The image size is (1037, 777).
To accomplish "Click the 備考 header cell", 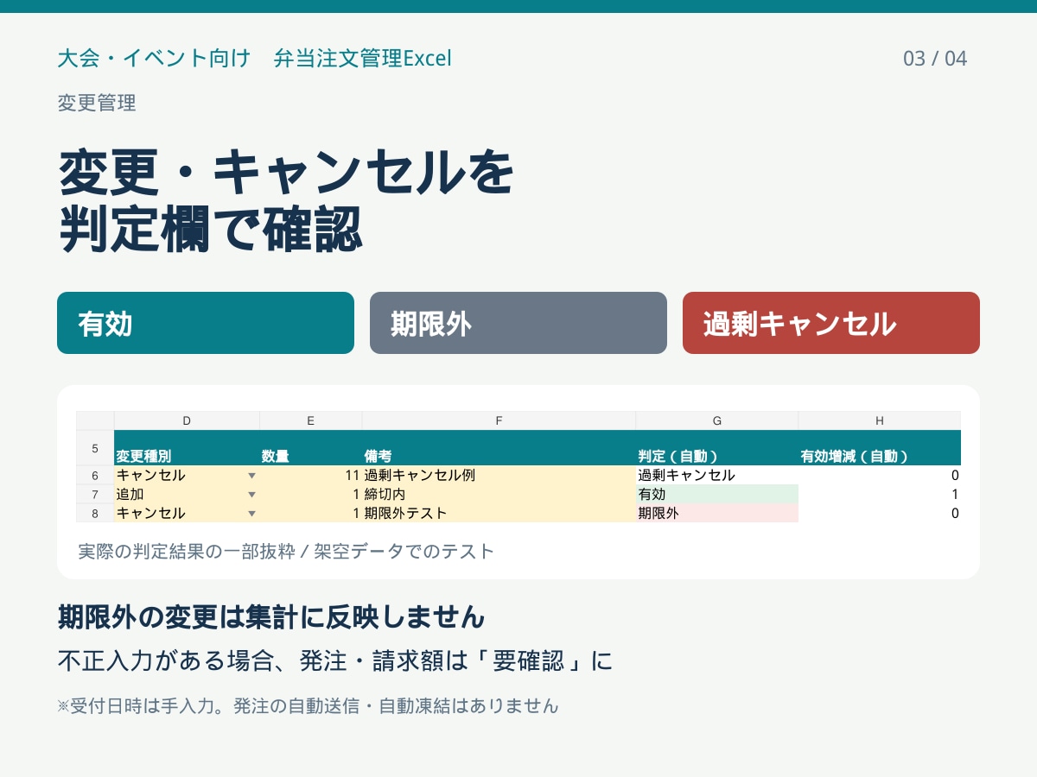I will tap(499, 448).
